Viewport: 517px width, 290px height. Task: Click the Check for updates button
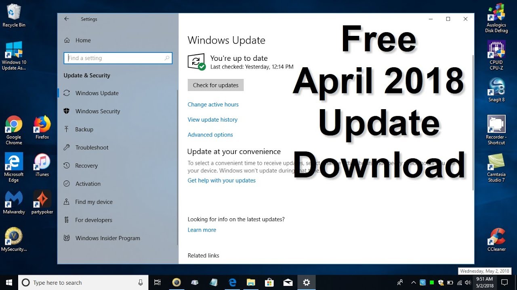pyautogui.click(x=216, y=85)
